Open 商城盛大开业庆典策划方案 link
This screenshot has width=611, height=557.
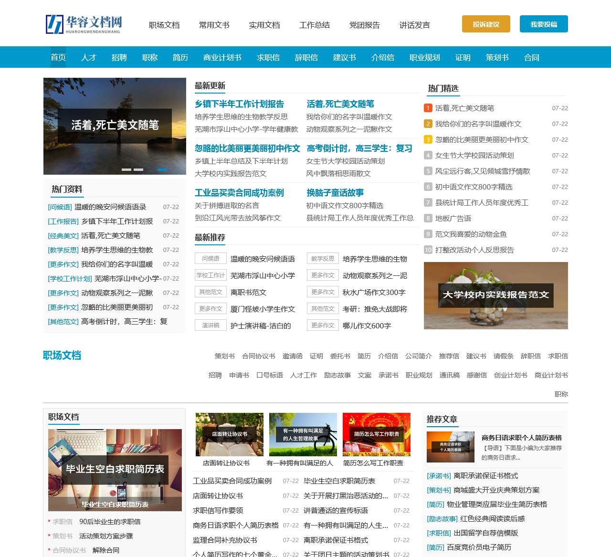pos(496,490)
